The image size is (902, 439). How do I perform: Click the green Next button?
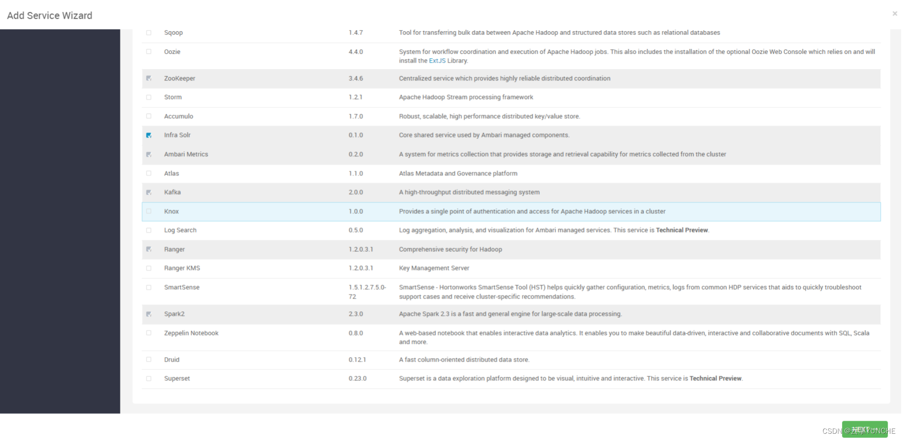click(x=865, y=429)
